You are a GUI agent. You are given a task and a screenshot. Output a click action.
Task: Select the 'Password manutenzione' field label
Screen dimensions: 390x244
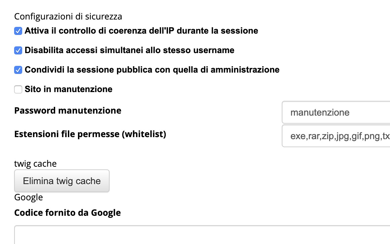(68, 110)
